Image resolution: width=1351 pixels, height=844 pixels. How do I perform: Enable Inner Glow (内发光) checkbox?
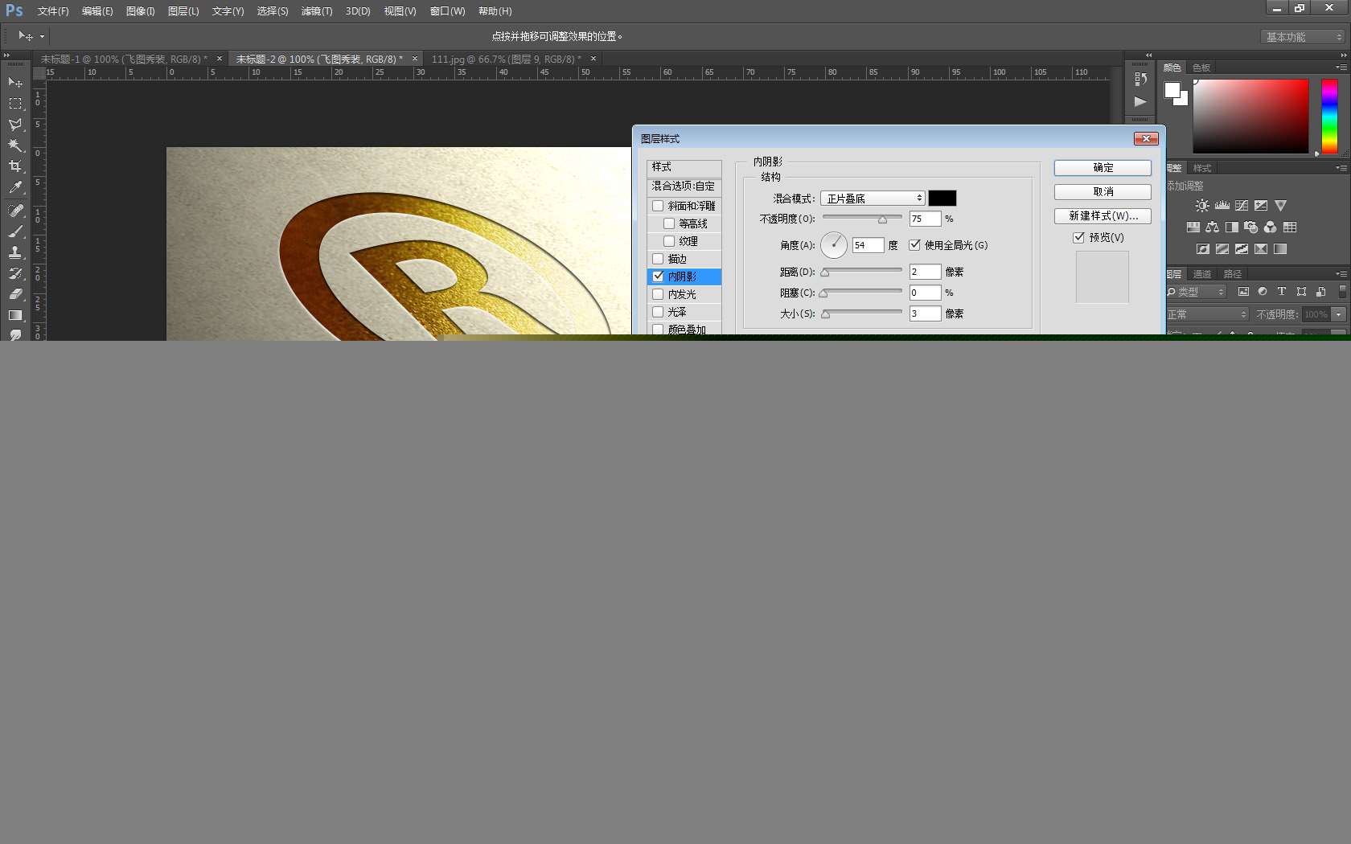coord(658,294)
